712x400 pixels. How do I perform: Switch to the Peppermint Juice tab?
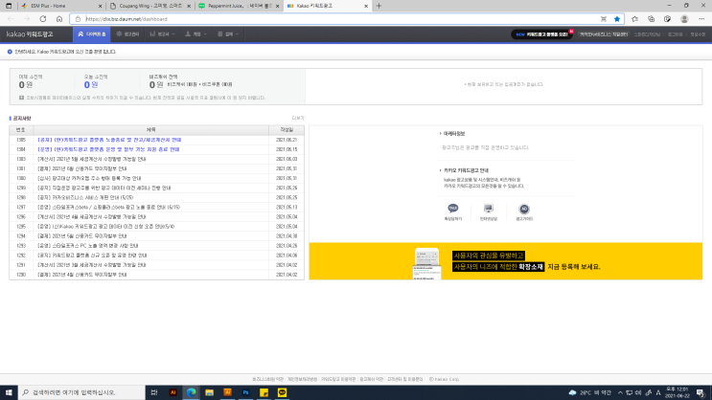pos(240,6)
